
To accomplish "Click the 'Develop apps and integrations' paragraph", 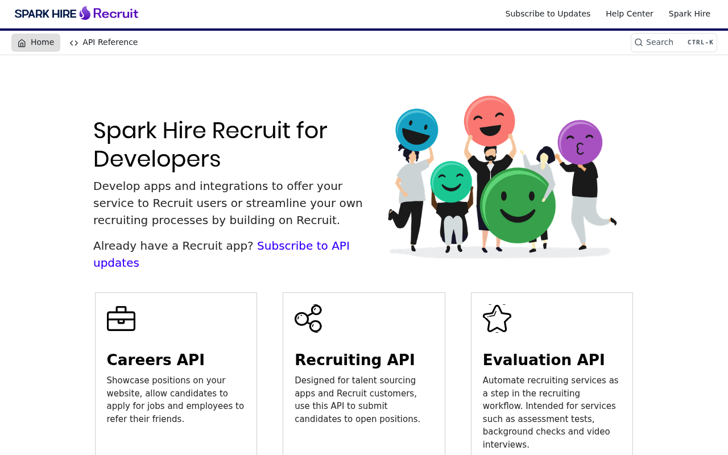I will [228, 203].
